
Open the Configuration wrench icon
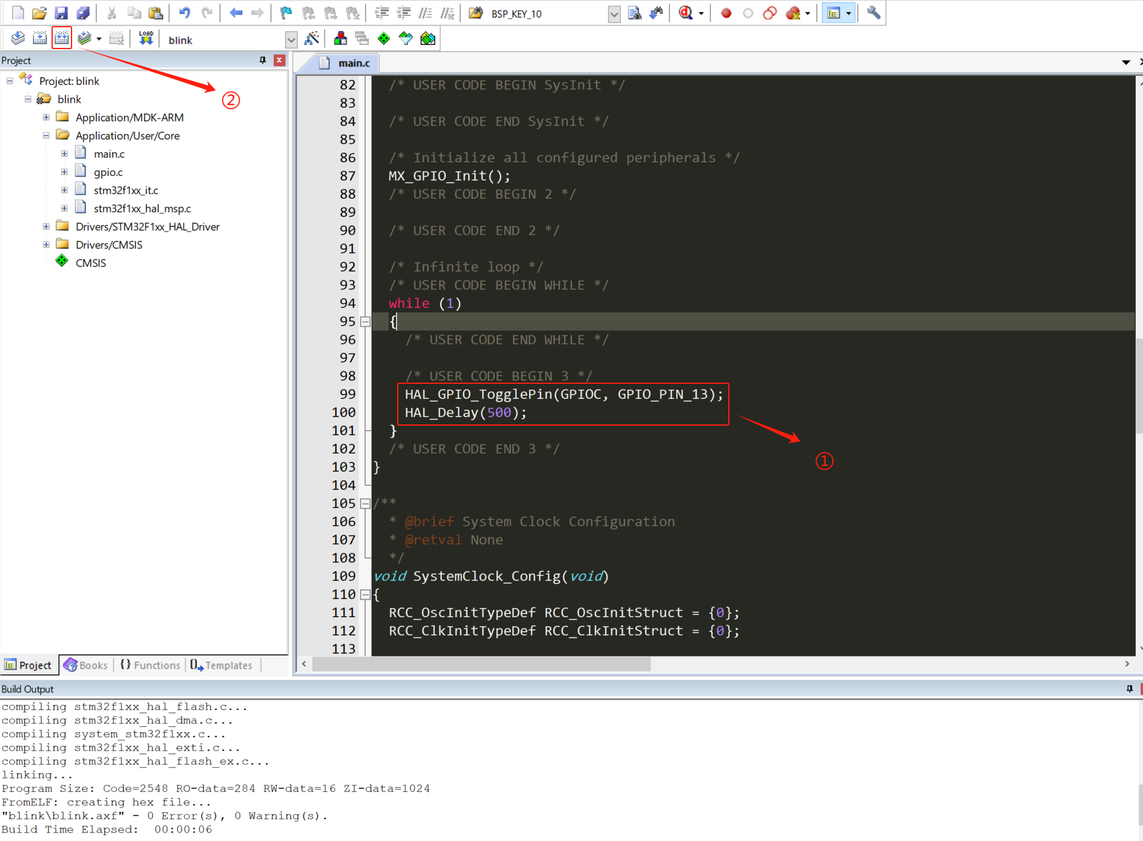[873, 13]
